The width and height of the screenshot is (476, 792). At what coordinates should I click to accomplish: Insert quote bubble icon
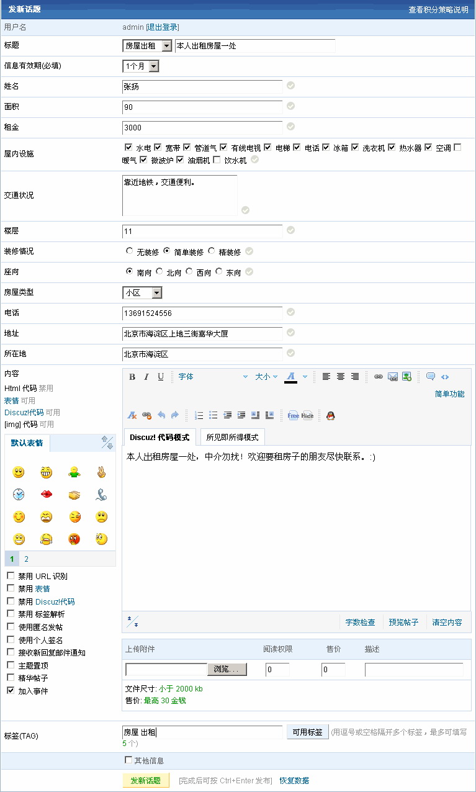click(x=431, y=377)
